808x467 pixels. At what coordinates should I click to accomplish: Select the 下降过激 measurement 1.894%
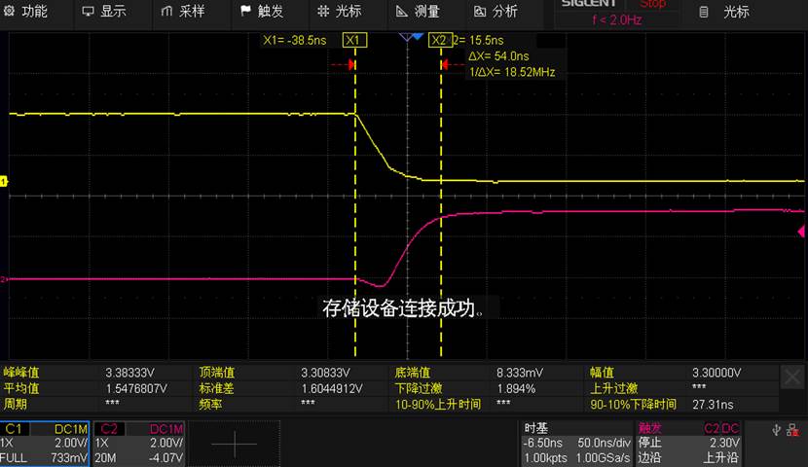(516, 389)
